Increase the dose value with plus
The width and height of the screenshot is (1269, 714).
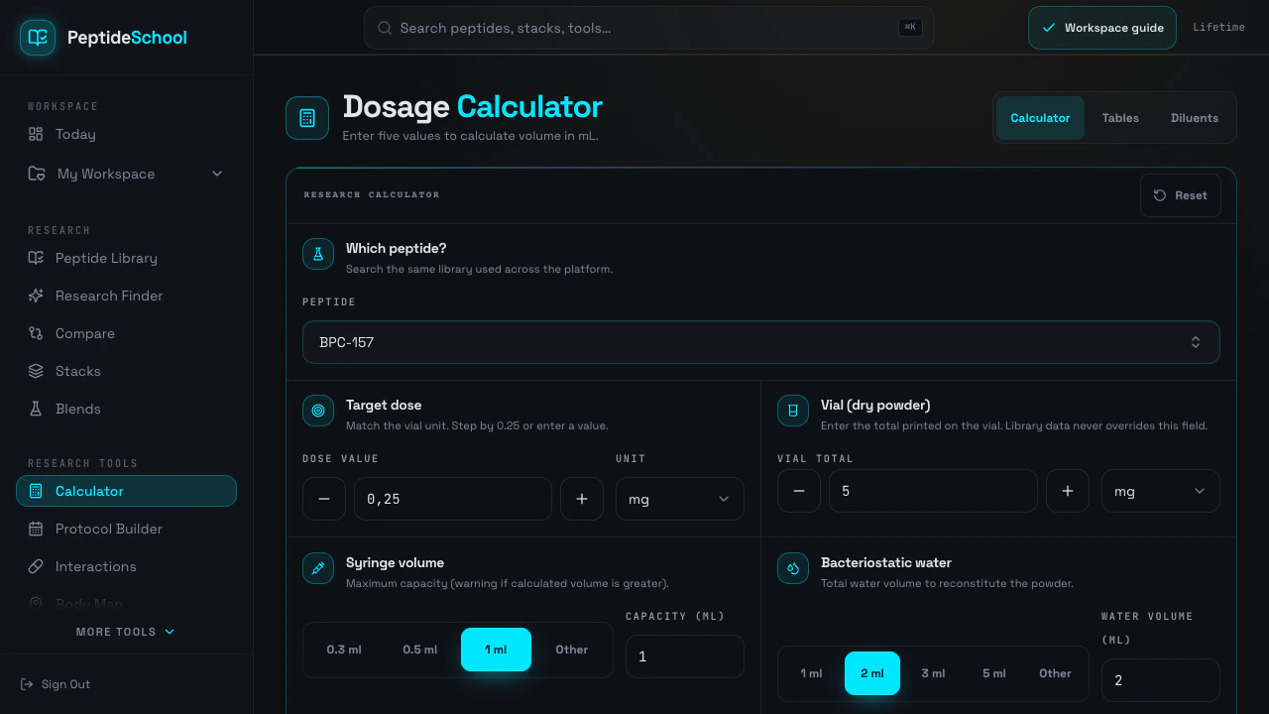tap(582, 499)
